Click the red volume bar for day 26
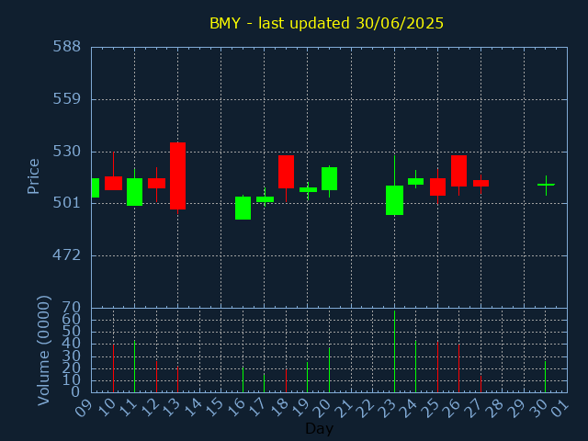The width and height of the screenshot is (588, 441). tap(459, 368)
